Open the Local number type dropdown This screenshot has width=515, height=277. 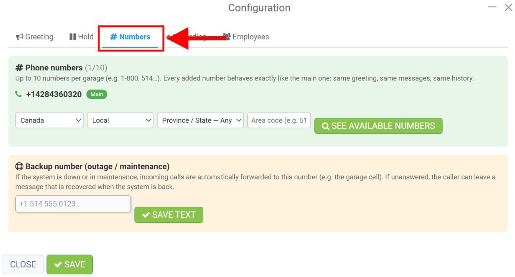[x=120, y=120]
